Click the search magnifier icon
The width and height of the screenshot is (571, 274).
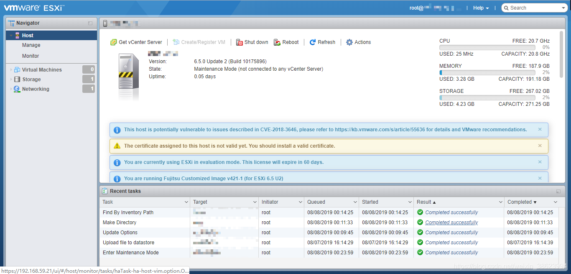506,8
